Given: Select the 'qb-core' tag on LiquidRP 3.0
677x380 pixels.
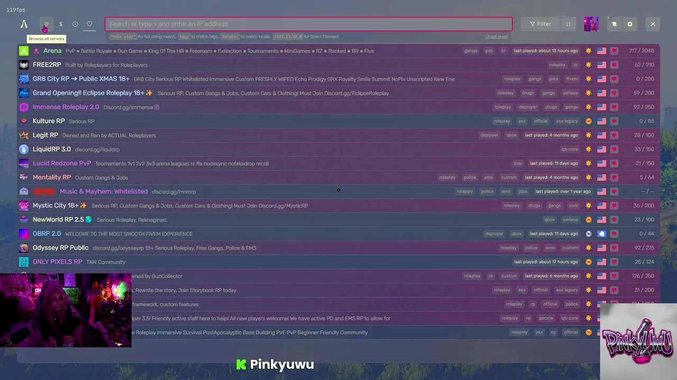Looking at the screenshot, I should point(570,149).
